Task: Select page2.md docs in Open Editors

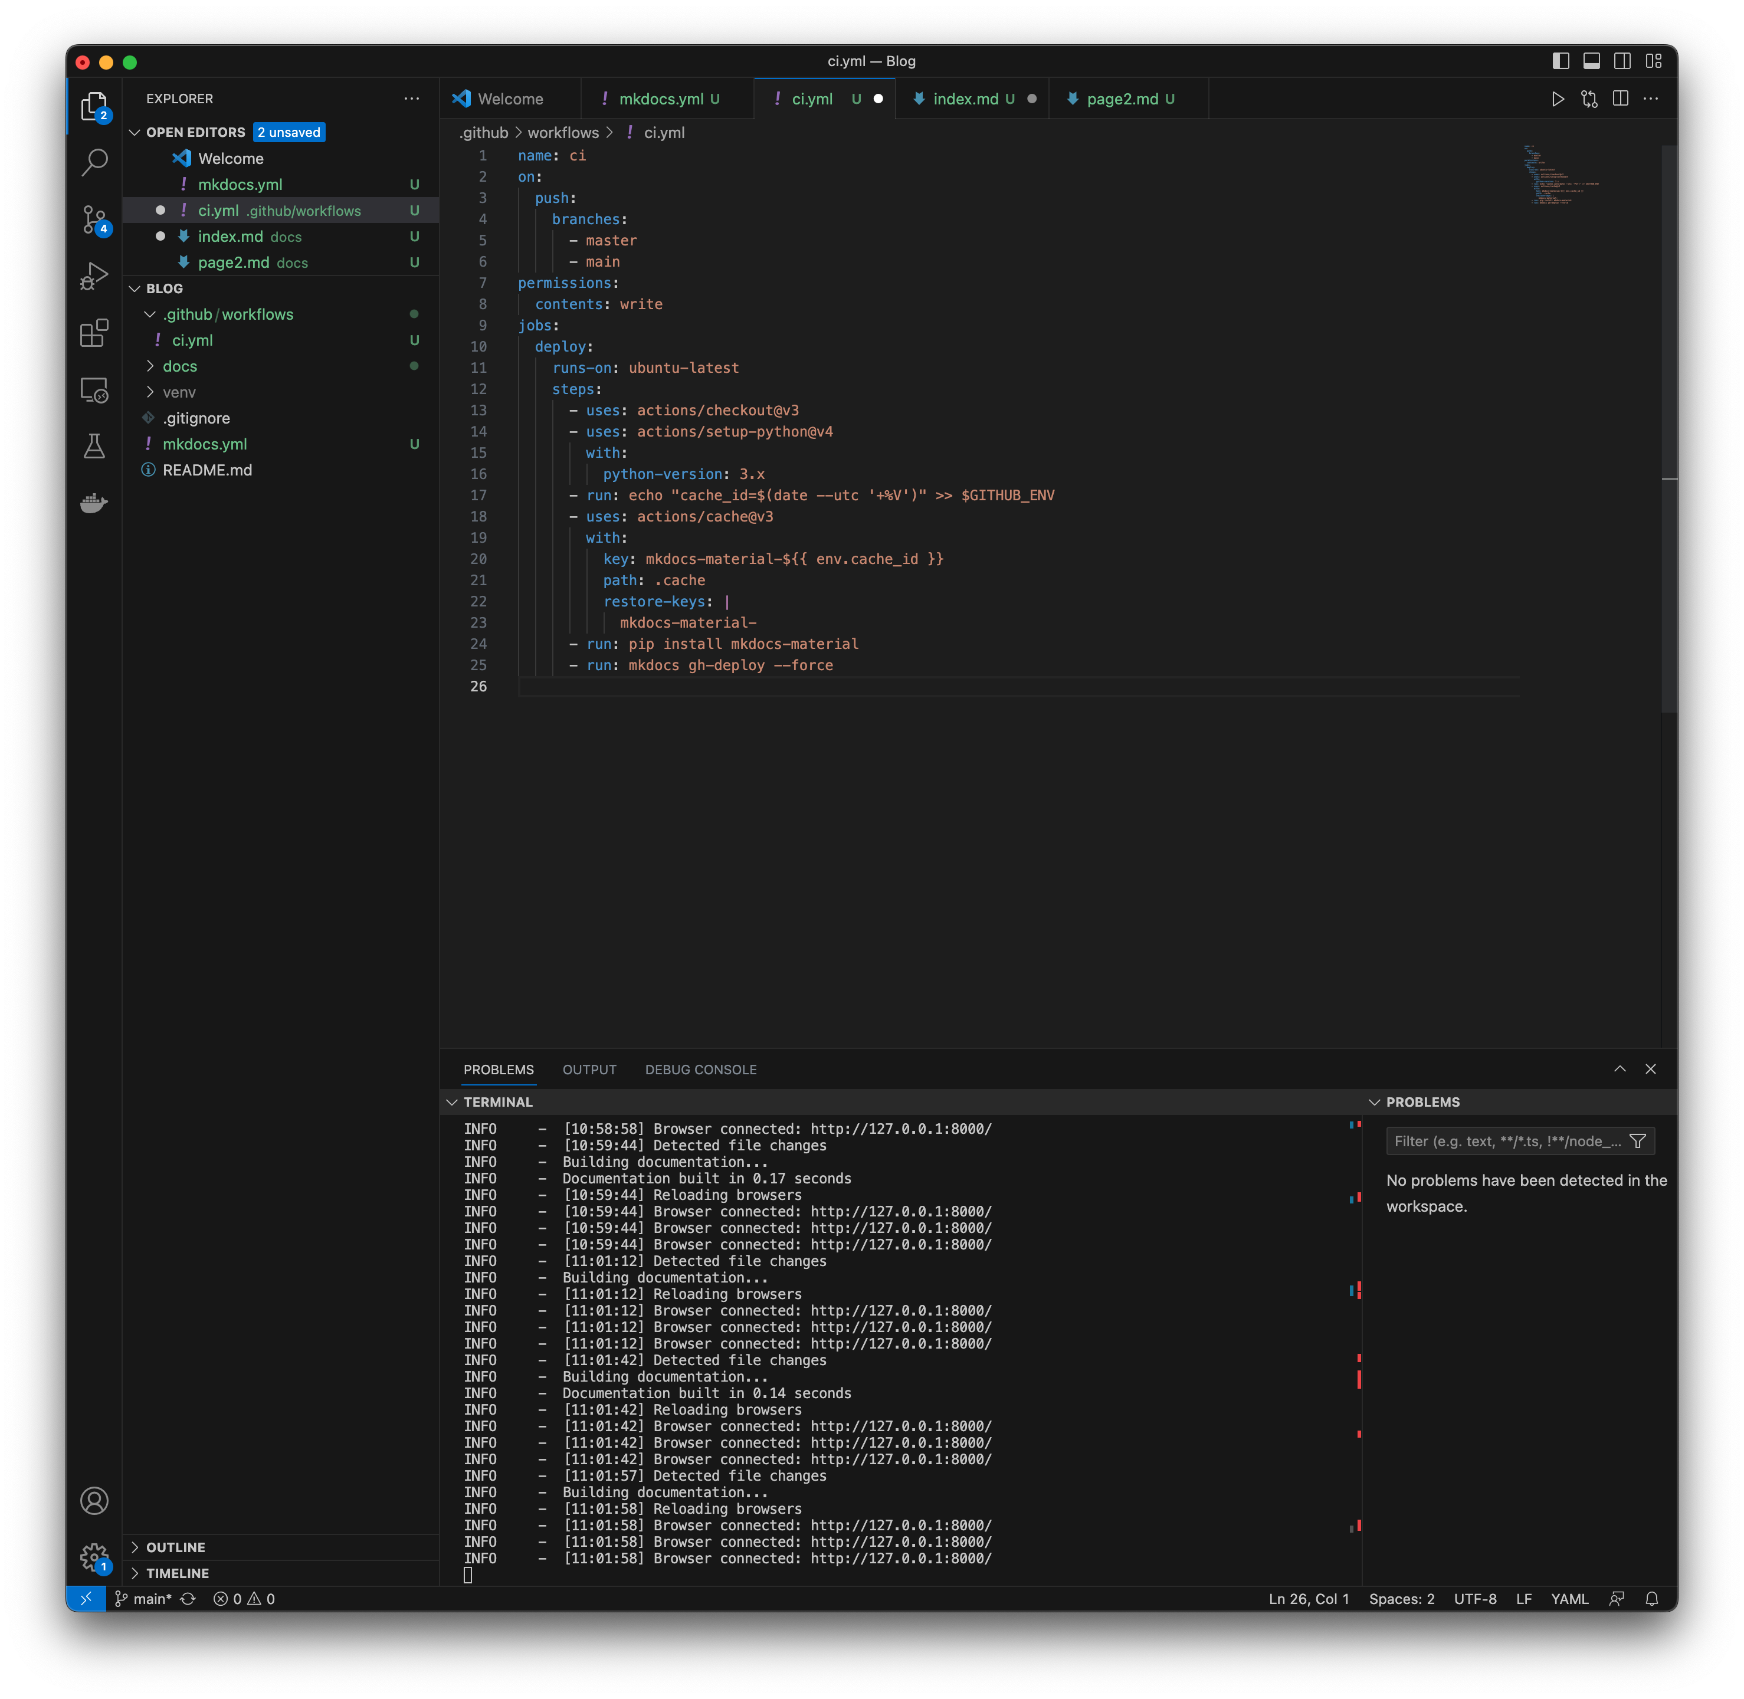Action: click(280, 263)
